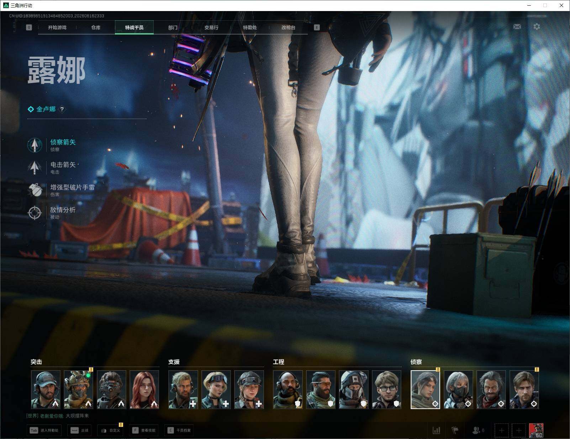Click 进入特勤处 Tab button
This screenshot has height=439, width=570.
tap(44, 430)
